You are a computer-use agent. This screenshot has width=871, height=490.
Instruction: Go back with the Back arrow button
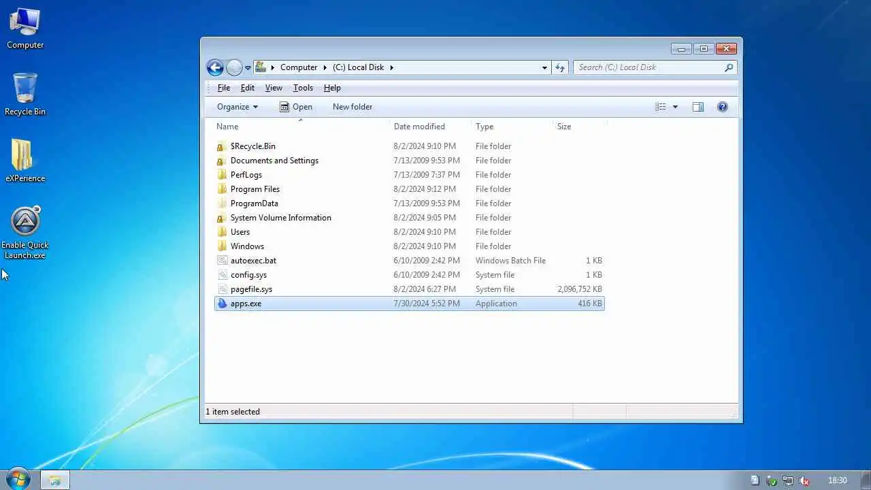[215, 67]
